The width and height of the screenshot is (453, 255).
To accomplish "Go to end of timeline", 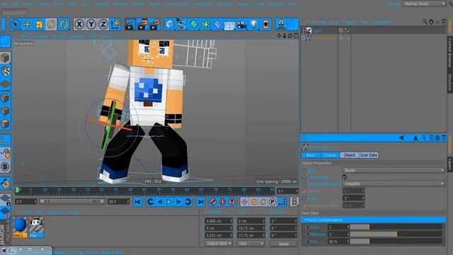I will pos(200,202).
